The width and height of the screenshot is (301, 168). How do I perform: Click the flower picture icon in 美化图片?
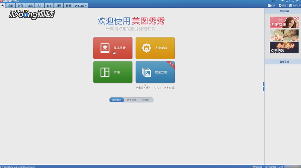click(105, 48)
